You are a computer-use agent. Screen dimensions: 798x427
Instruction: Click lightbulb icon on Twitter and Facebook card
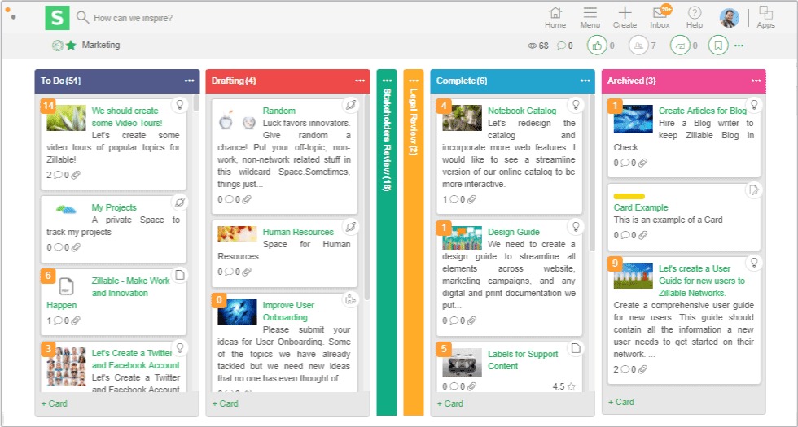180,348
